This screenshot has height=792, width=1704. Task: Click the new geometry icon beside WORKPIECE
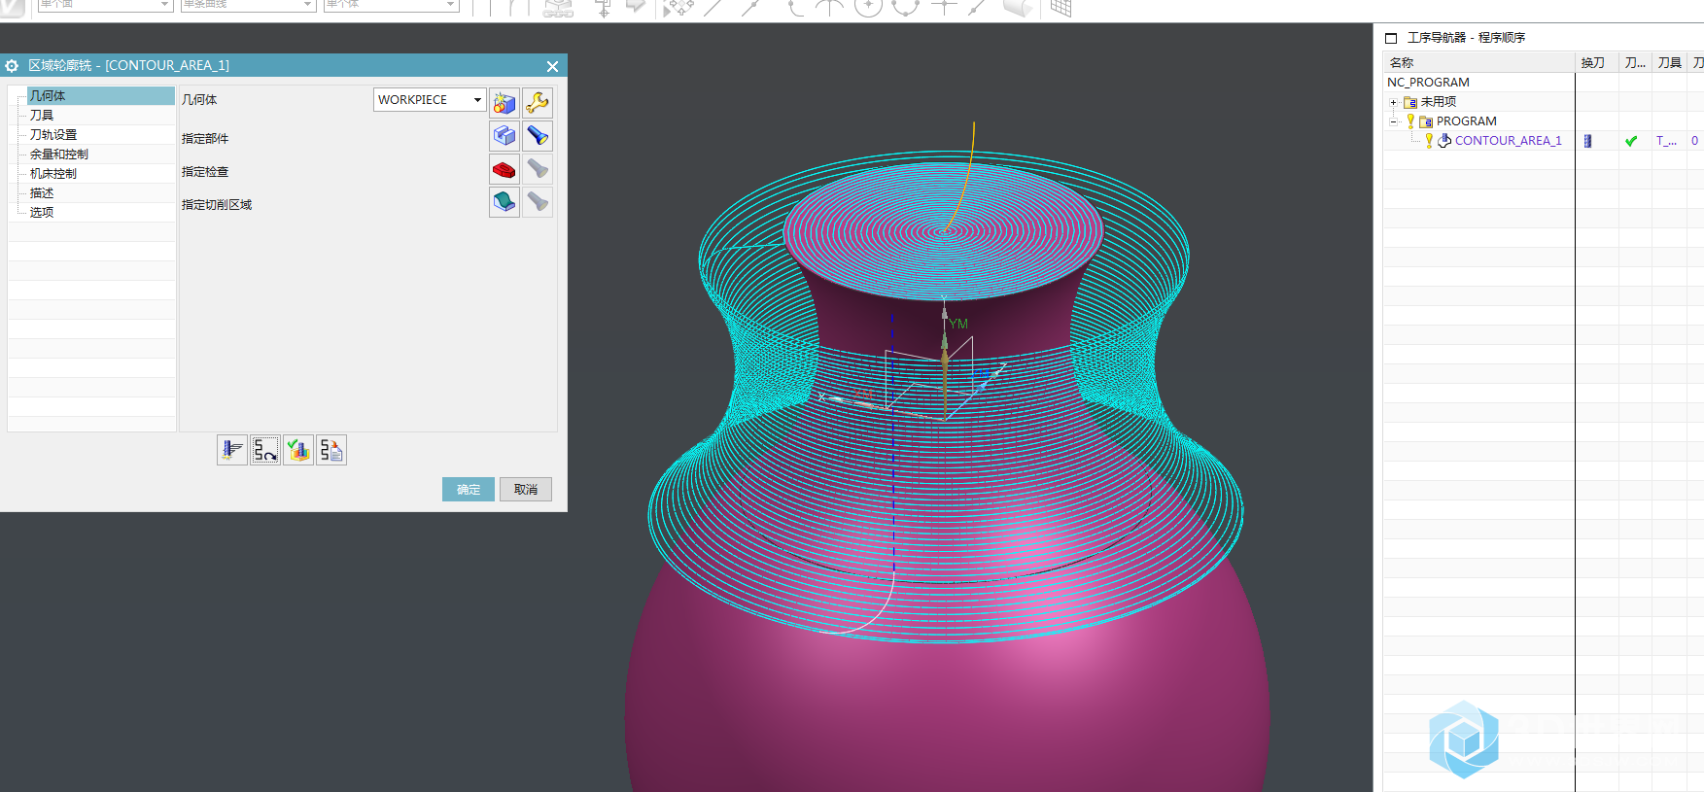(x=504, y=102)
